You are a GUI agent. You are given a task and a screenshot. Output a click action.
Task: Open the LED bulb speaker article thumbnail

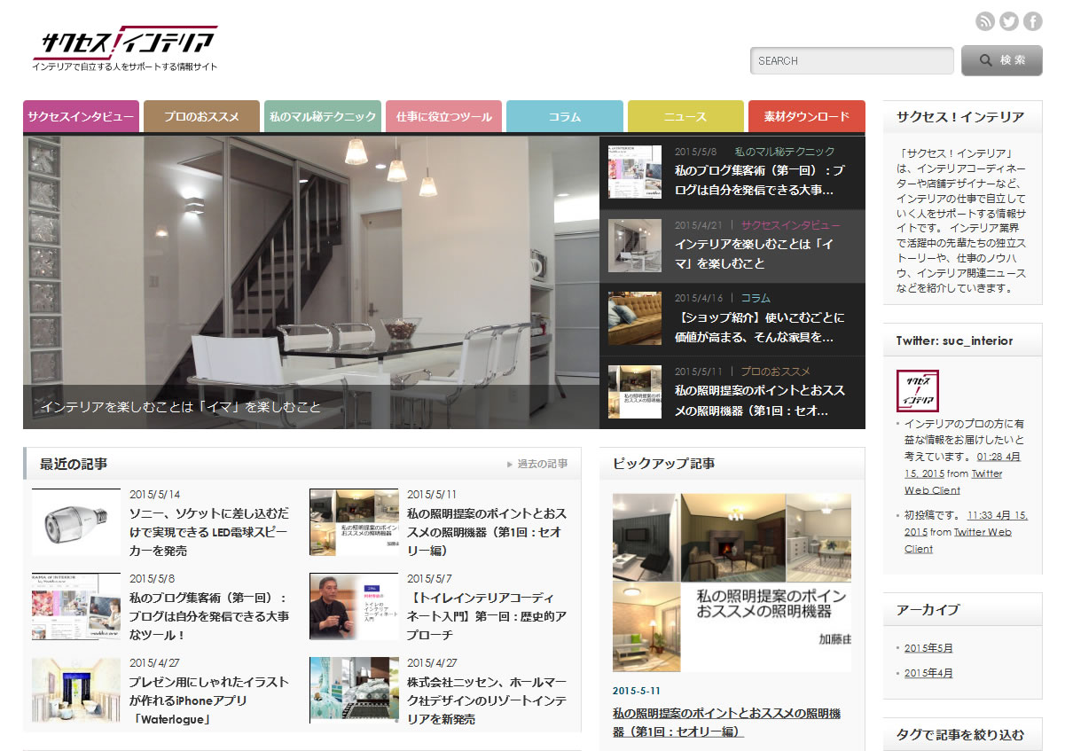(x=76, y=522)
